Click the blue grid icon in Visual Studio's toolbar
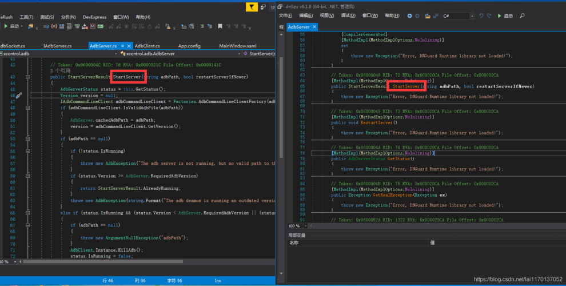 [x=62, y=26]
